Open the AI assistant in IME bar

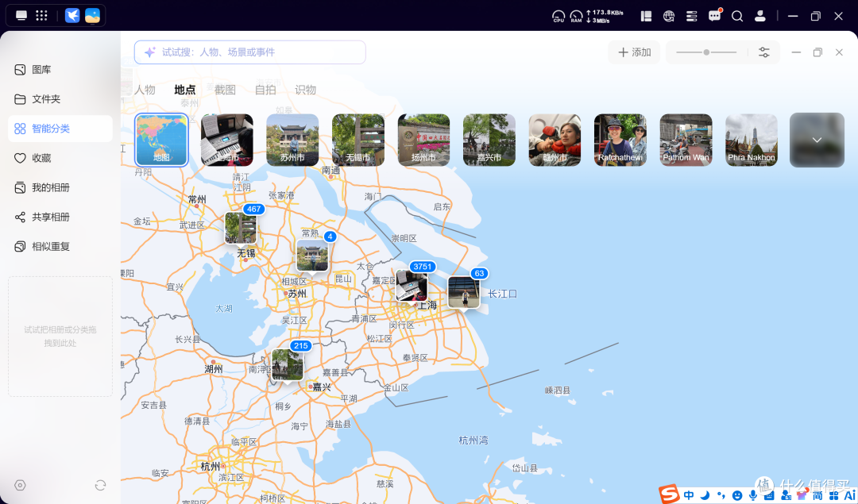[x=849, y=495]
